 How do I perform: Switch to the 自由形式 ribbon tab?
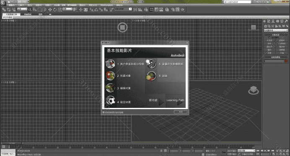28,14
